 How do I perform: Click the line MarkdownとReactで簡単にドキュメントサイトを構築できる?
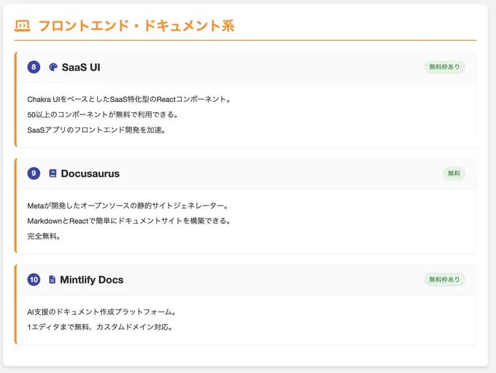click(129, 221)
